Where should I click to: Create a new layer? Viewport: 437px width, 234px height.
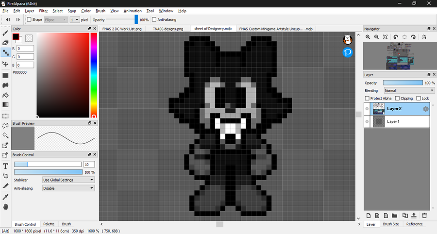369,216
